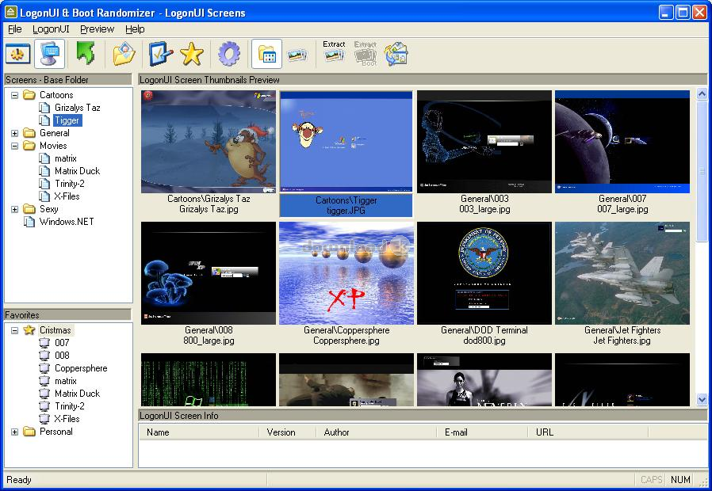Viewport: 712px width, 491px height.
Task: Select favorite 008 under Cristmas
Action: tap(62, 356)
